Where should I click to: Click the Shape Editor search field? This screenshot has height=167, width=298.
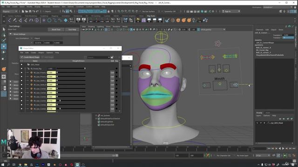(x=98, y=57)
